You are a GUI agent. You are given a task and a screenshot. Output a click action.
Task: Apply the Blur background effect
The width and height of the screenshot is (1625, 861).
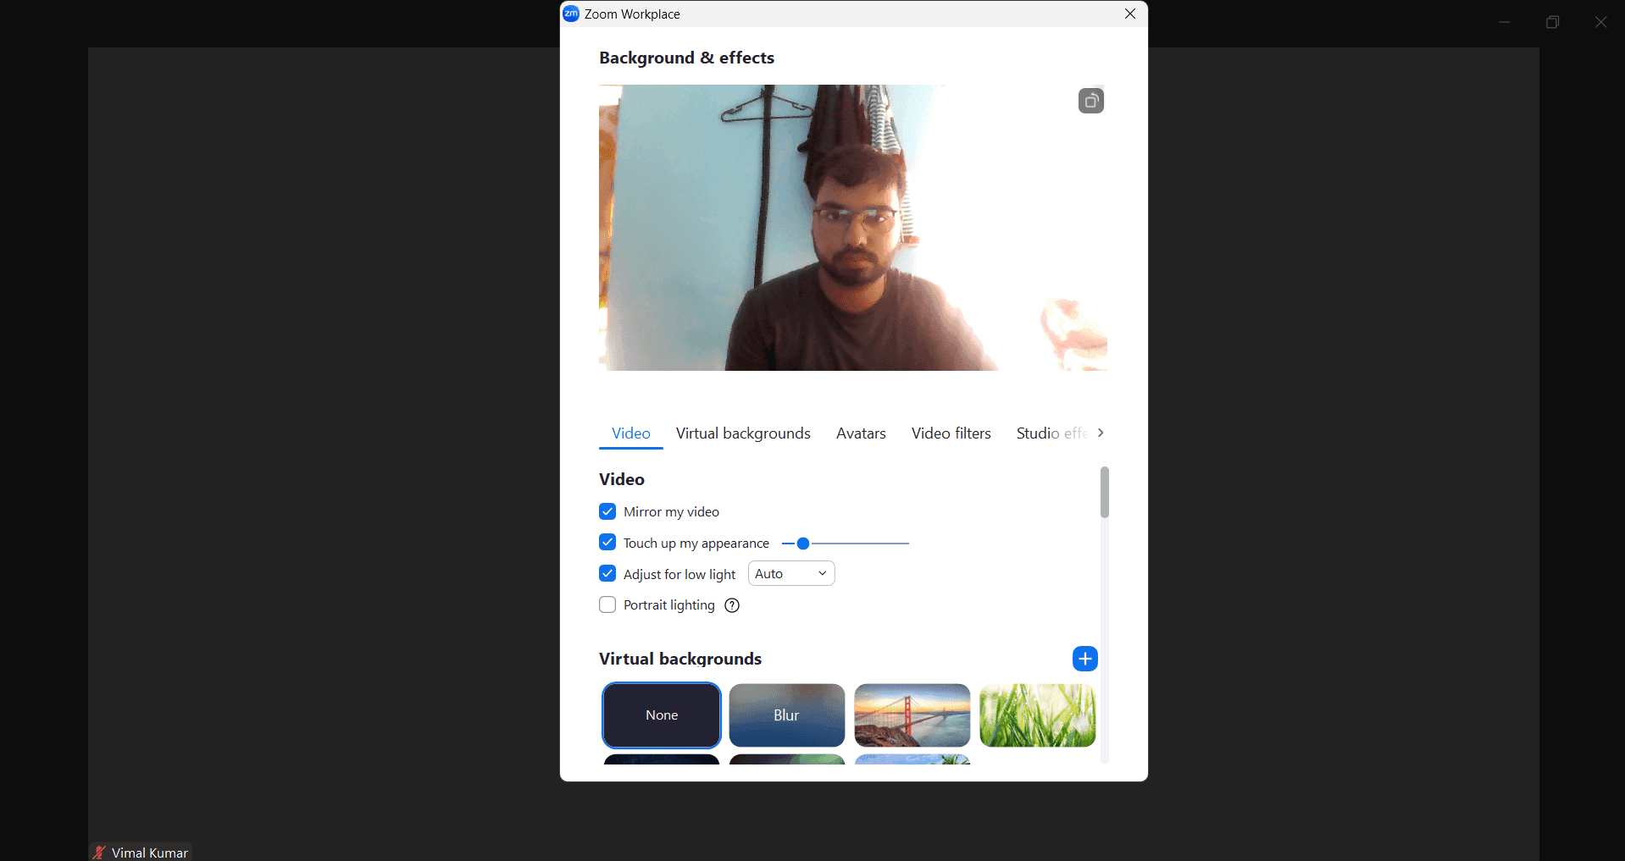pyautogui.click(x=786, y=715)
